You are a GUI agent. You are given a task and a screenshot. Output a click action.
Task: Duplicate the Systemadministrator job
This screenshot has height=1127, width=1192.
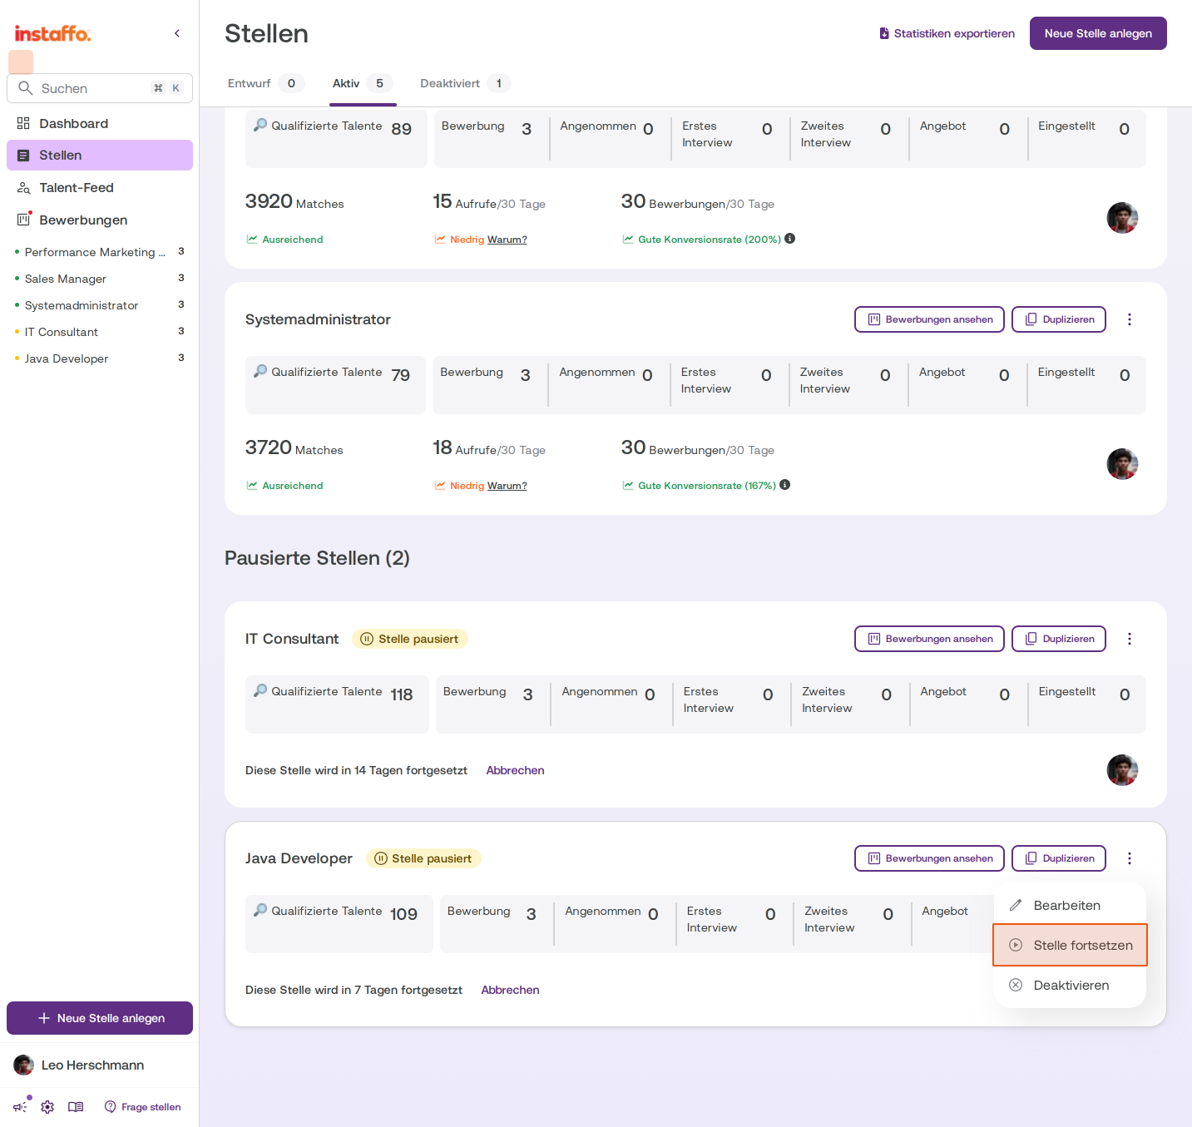click(1059, 319)
